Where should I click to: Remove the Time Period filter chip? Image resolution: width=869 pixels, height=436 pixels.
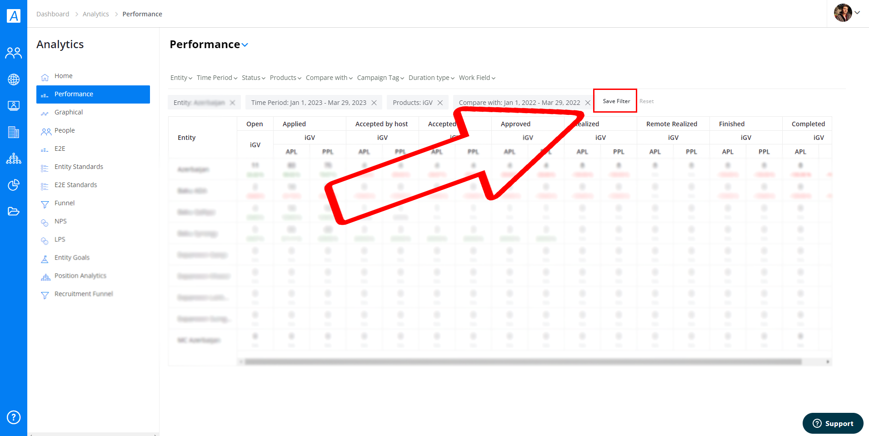click(374, 103)
